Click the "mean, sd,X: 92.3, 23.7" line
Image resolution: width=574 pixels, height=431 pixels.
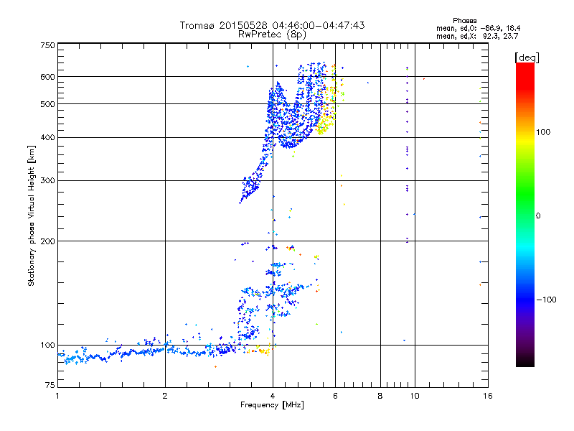[477, 36]
